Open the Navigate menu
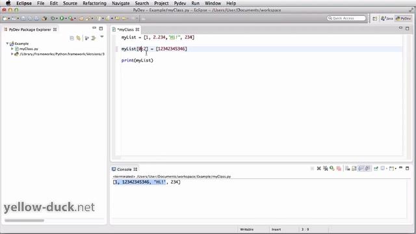 (x=121, y=3)
